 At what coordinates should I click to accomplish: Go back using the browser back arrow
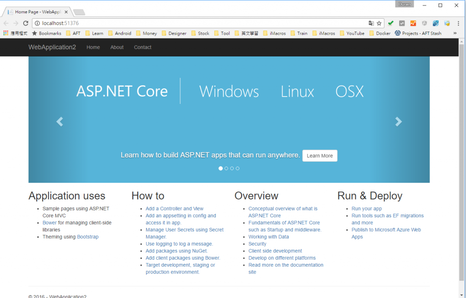pyautogui.click(x=6, y=23)
